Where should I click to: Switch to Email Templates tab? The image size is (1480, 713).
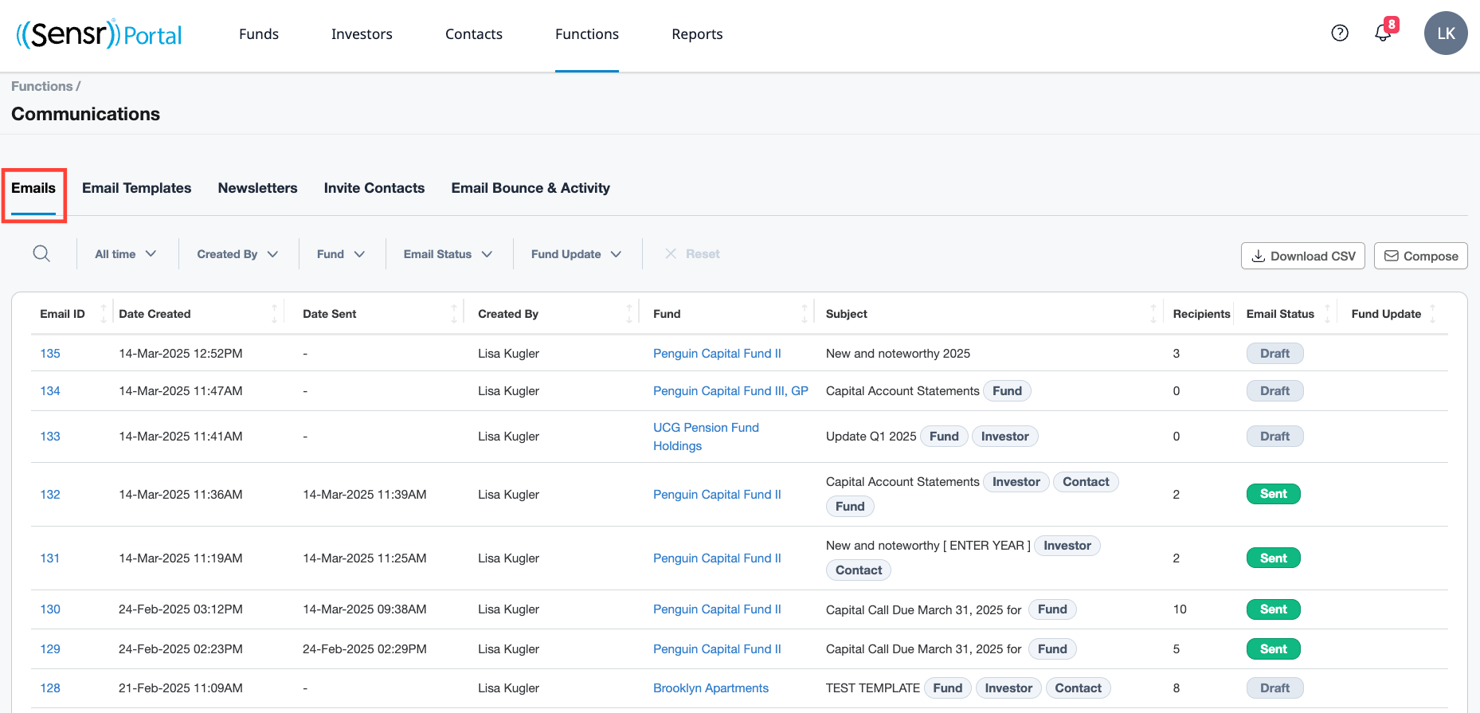136,188
